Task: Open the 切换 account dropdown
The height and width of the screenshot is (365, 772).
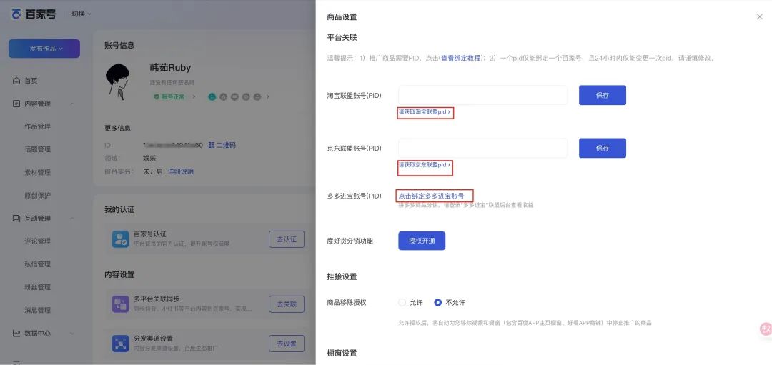Action: (81, 14)
